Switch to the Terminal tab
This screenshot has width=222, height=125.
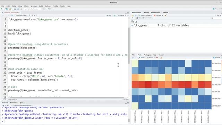(13, 103)
